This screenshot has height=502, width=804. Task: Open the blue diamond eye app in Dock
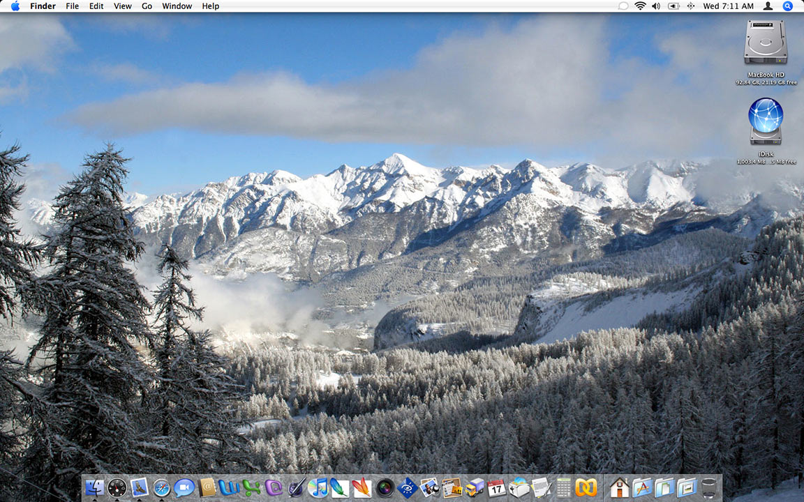pyautogui.click(x=407, y=487)
